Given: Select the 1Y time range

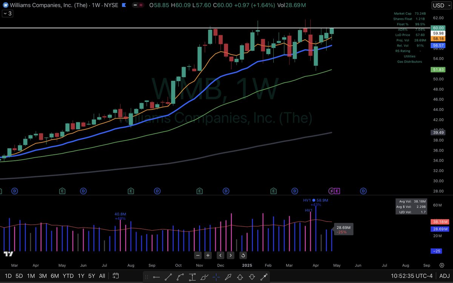Looking at the screenshot, I should tap(81, 275).
